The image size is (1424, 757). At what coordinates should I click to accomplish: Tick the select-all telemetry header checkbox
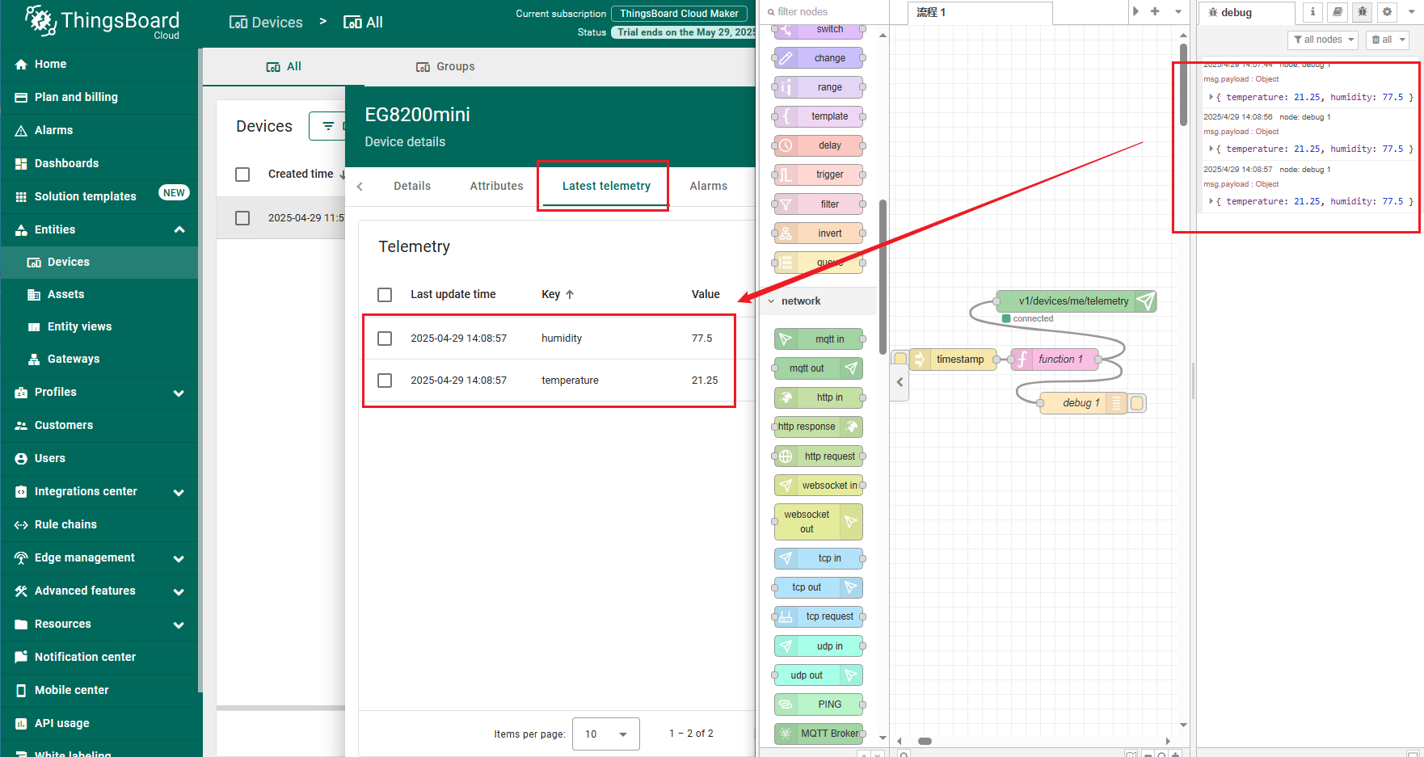385,295
